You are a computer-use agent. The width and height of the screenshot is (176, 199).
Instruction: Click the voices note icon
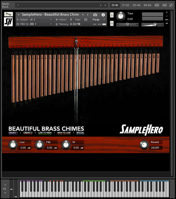57,20
